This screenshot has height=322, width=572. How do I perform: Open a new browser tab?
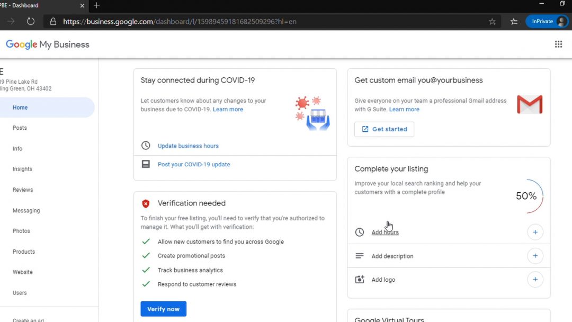(96, 5)
